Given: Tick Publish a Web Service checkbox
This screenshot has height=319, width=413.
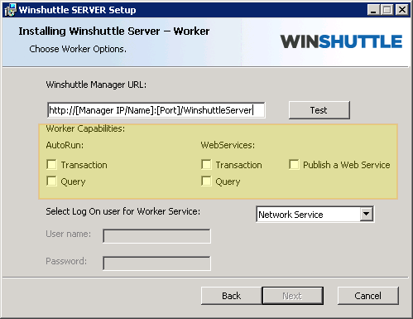Looking at the screenshot, I should pyautogui.click(x=294, y=164).
